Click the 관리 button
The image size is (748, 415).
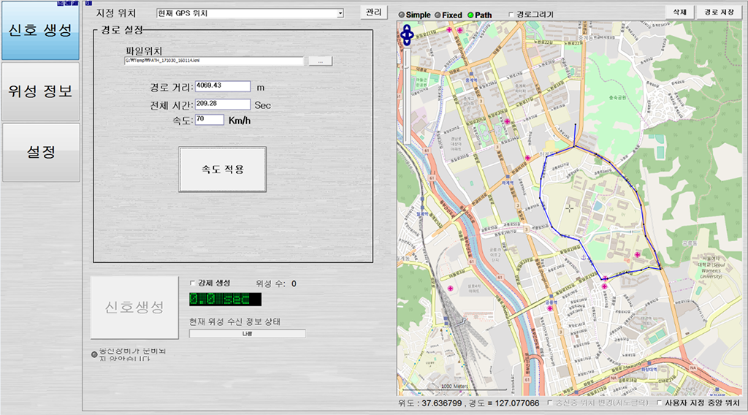pos(373,12)
